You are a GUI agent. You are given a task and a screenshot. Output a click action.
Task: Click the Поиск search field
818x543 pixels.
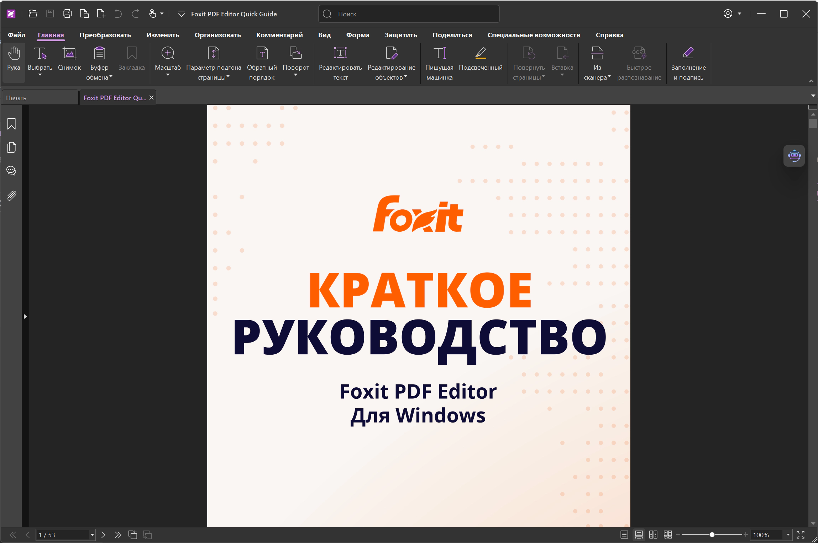click(409, 14)
